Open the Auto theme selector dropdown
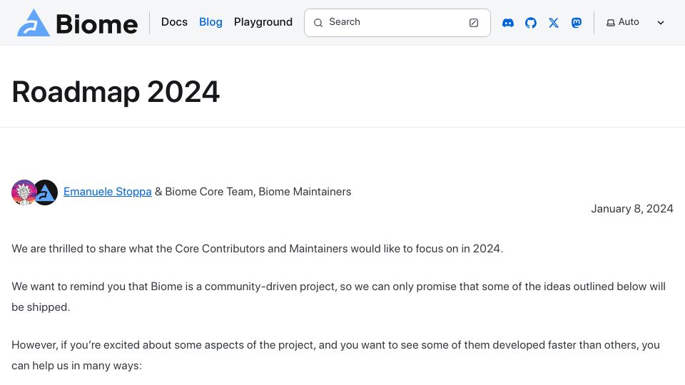 tap(636, 22)
